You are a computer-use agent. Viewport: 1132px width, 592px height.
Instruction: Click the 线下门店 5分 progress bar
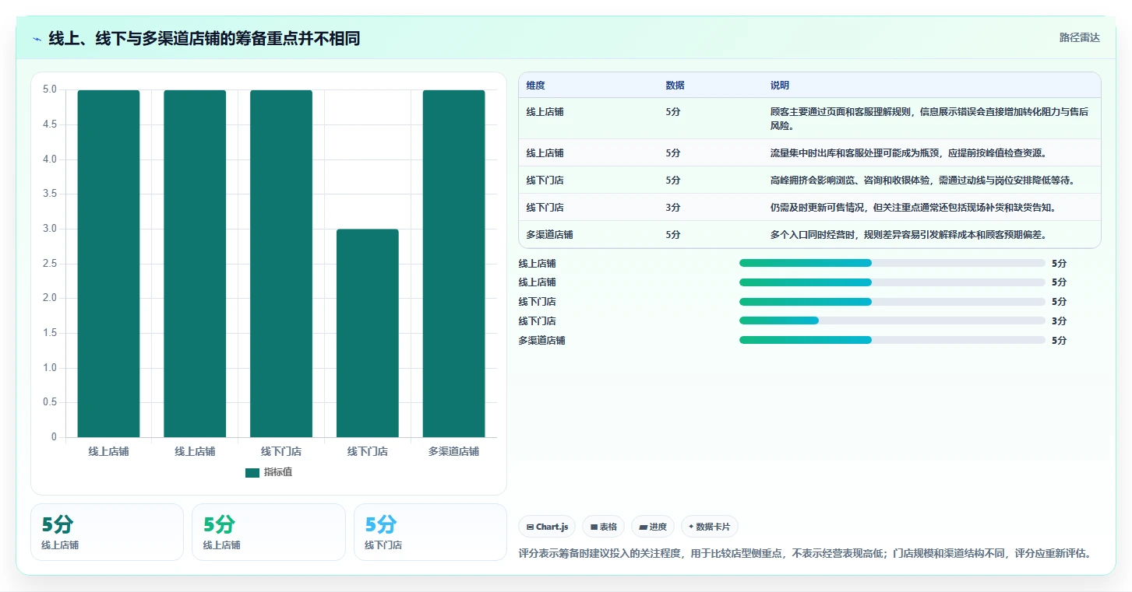(892, 302)
